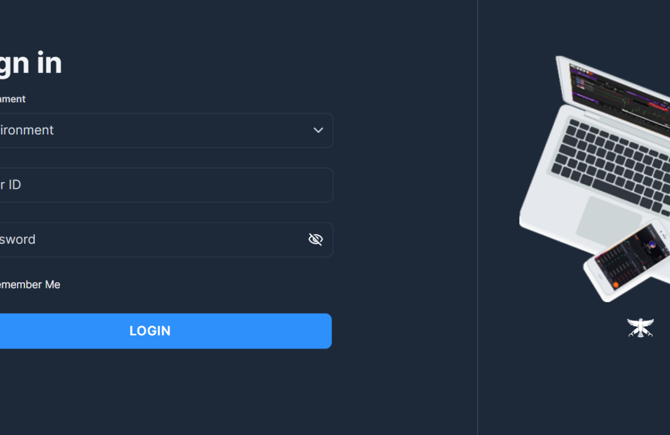The height and width of the screenshot is (435, 670).
Task: Click the orange dot on phone screen
Action: [x=616, y=284]
